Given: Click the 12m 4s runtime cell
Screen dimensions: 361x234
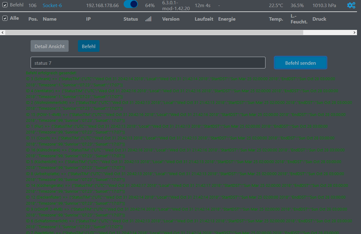Looking at the screenshot, I should [x=203, y=5].
